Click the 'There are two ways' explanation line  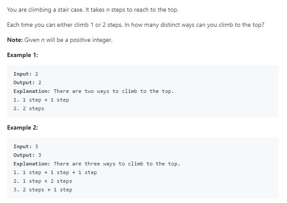94,91
